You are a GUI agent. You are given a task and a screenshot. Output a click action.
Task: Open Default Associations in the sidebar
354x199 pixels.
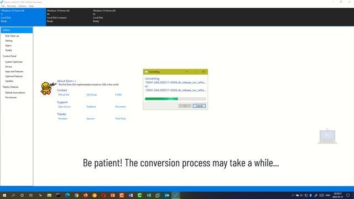[x=15, y=93]
